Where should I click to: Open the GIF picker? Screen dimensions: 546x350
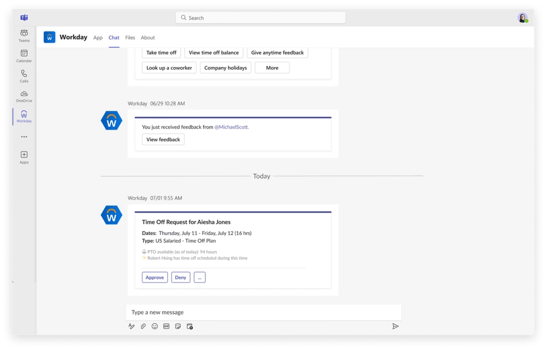[x=166, y=326]
